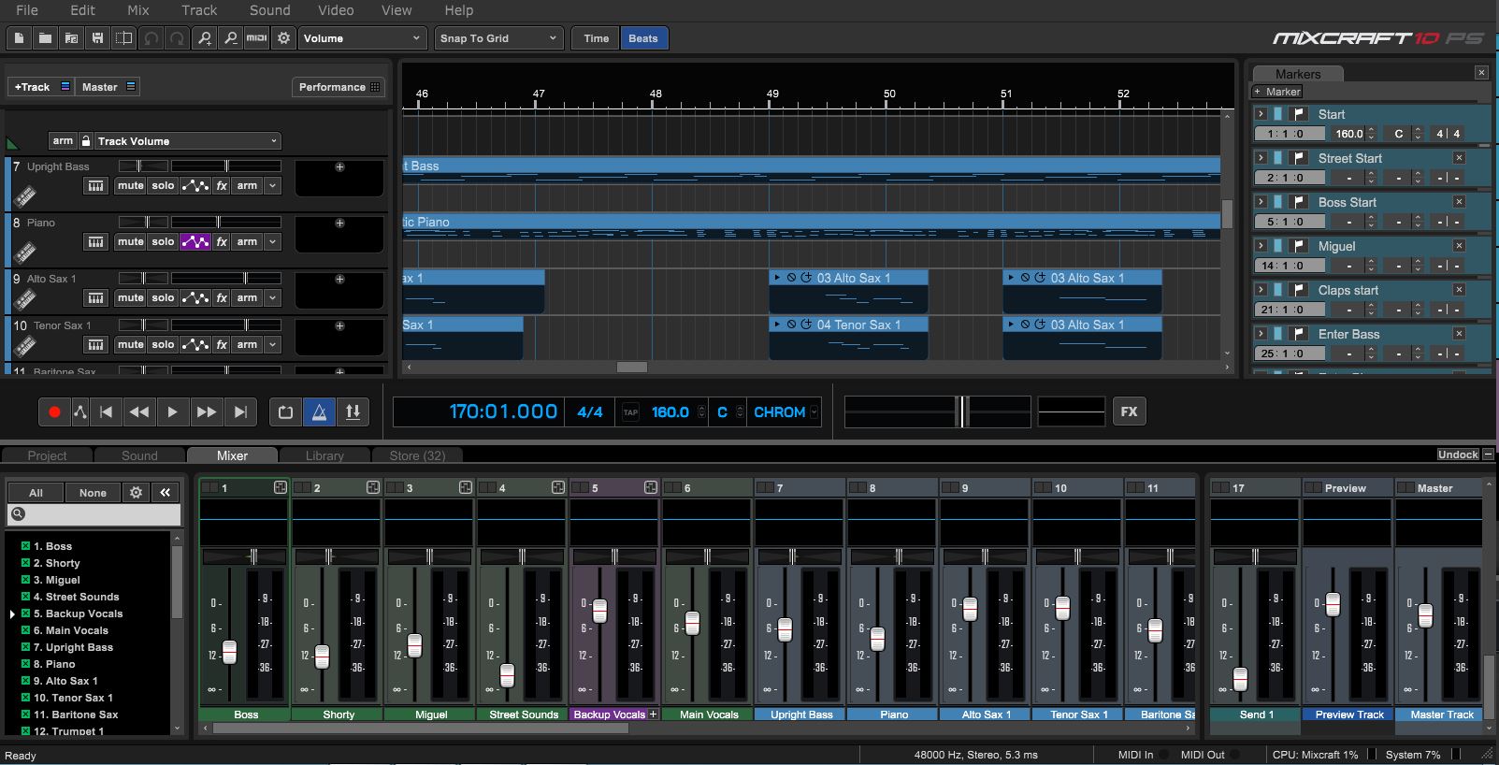
Task: Create a new project with the toolbar icon
Action: [x=19, y=38]
